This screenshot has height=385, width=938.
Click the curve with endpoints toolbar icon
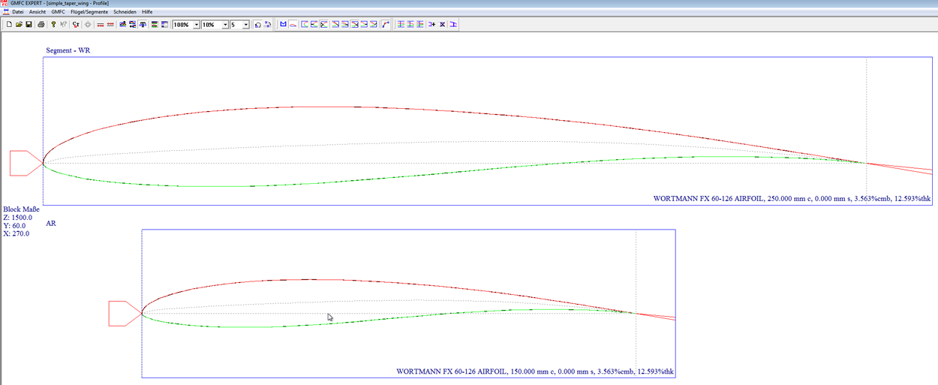[x=386, y=25]
